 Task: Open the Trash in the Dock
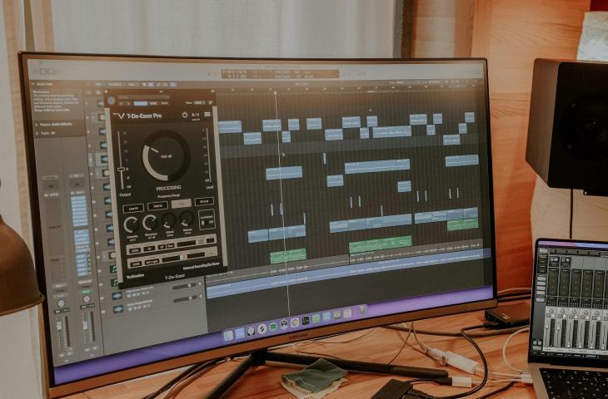(x=362, y=309)
